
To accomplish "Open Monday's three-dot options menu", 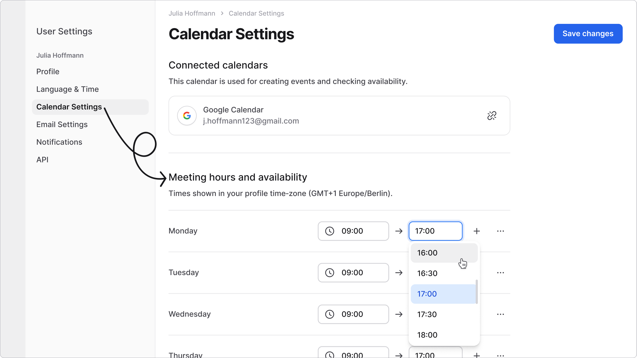I will pos(500,231).
